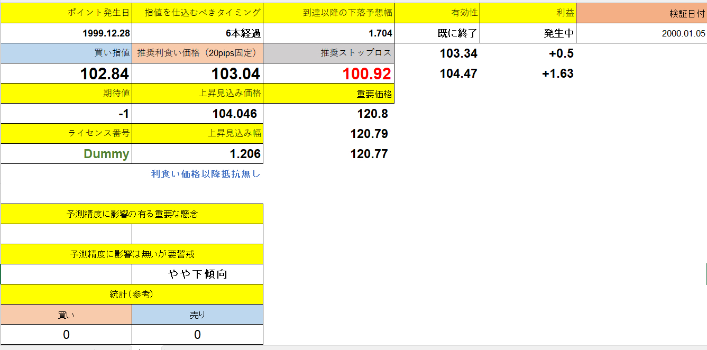Screen dimensions: 707x350
Task: Select the green Dummy license cell
Action: 66,153
